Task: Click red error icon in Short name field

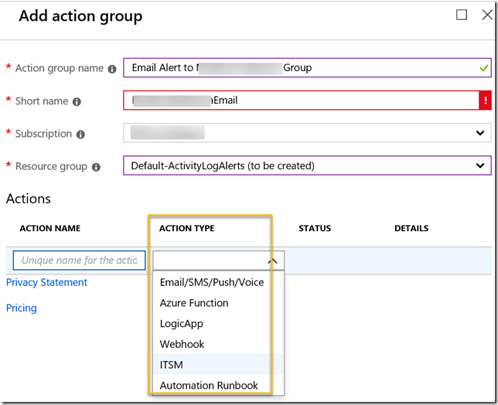Action: (x=485, y=100)
